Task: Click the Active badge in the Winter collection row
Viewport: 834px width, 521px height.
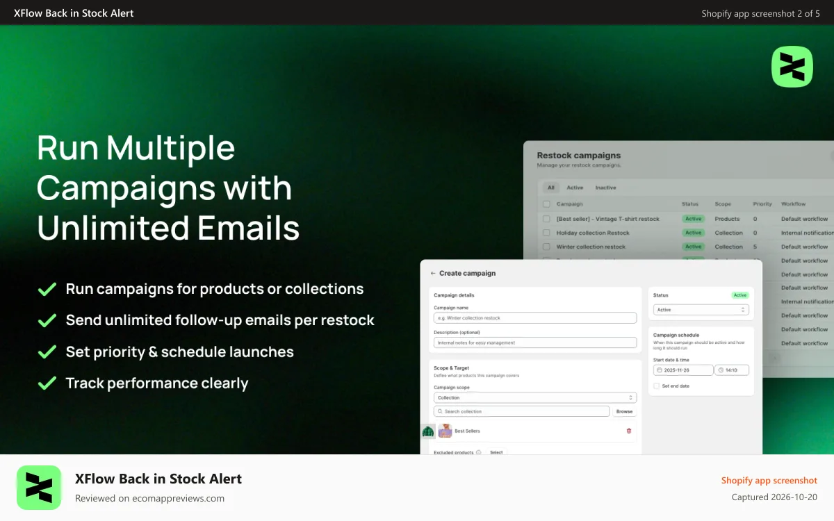Action: [x=694, y=247]
